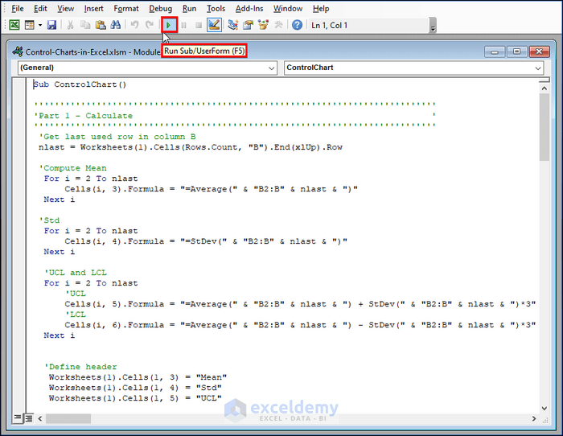The width and height of the screenshot is (563, 436).
Task: Open the Debug menu
Action: pos(161,8)
